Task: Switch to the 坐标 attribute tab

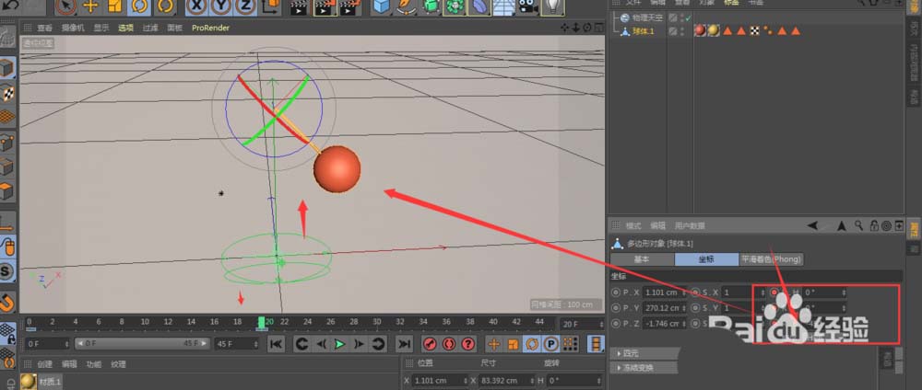Action: pyautogui.click(x=706, y=259)
